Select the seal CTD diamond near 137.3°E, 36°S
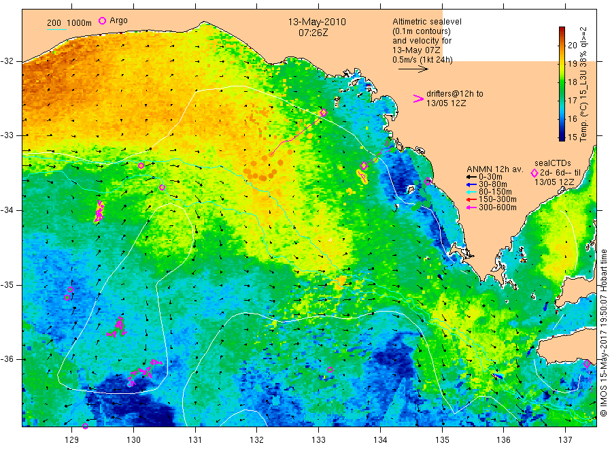 pos(587,363)
